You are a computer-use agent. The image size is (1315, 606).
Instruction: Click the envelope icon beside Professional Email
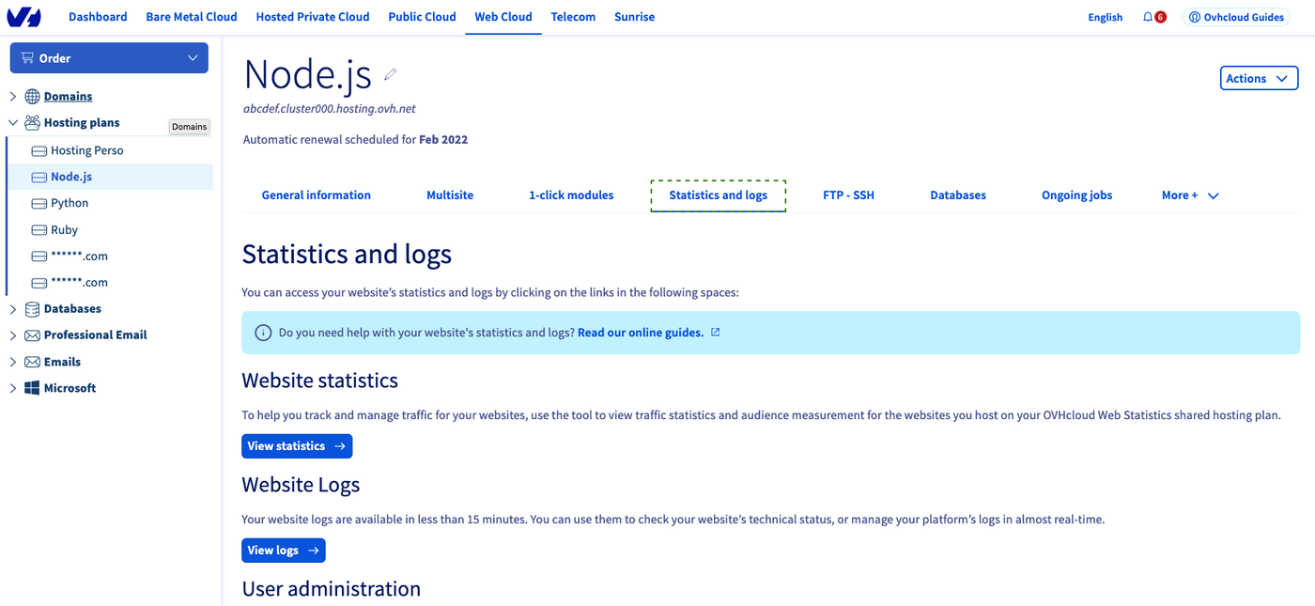tap(32, 334)
